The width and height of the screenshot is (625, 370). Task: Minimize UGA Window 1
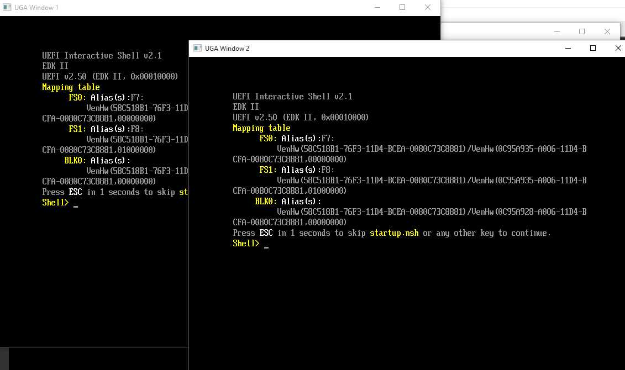(x=377, y=7)
